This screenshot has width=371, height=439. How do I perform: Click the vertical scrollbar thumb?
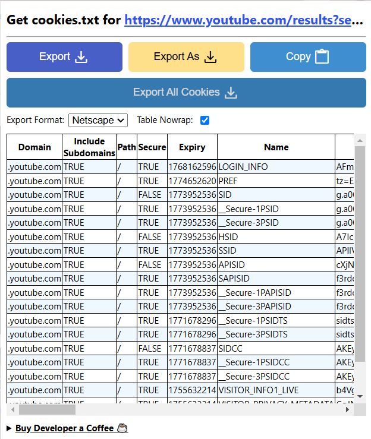(x=360, y=254)
